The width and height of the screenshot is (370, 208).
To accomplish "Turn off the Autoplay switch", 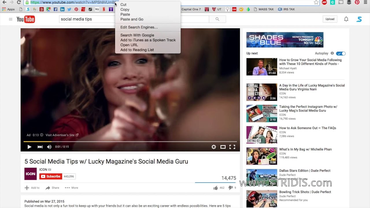I will (341, 53).
